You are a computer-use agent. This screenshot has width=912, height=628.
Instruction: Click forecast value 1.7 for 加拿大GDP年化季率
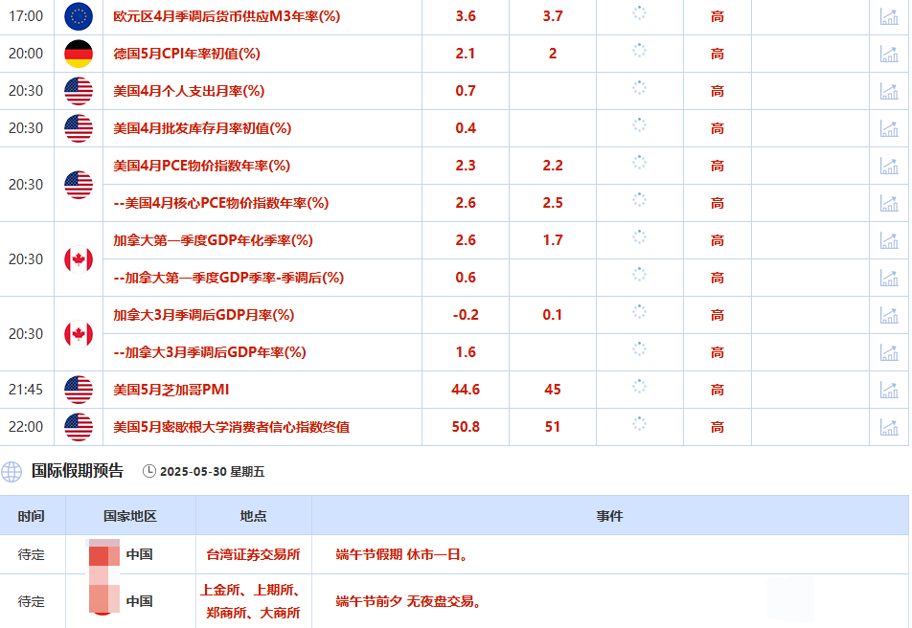coord(553,240)
